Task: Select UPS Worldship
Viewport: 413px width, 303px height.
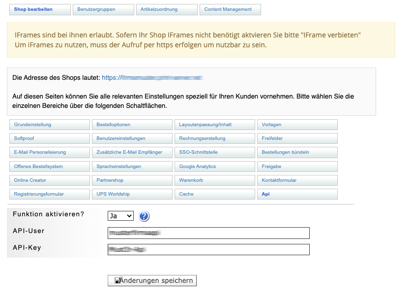Action: (x=132, y=194)
